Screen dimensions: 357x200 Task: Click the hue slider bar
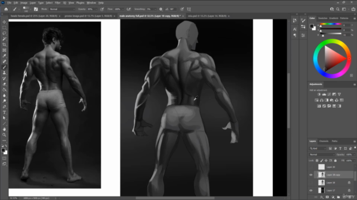[x=331, y=24]
